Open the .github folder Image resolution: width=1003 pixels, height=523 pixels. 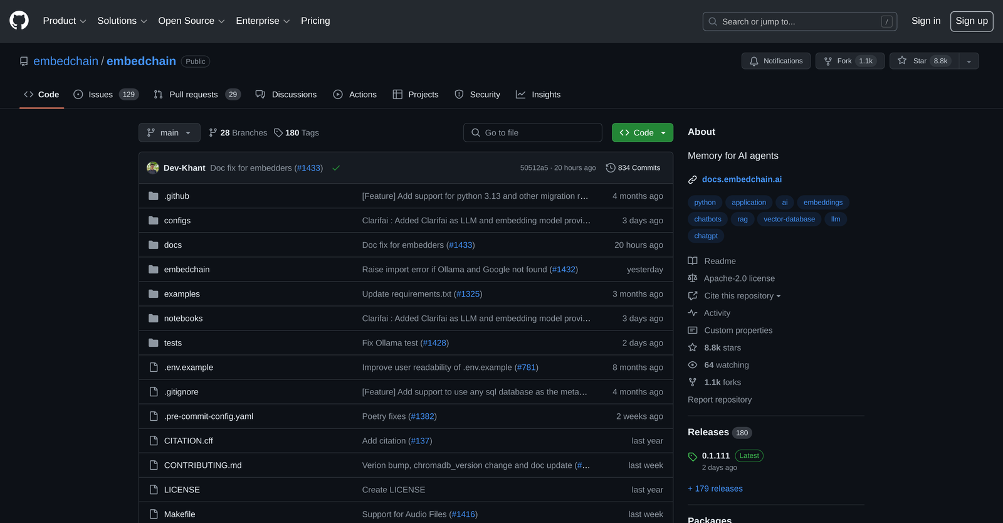177,196
